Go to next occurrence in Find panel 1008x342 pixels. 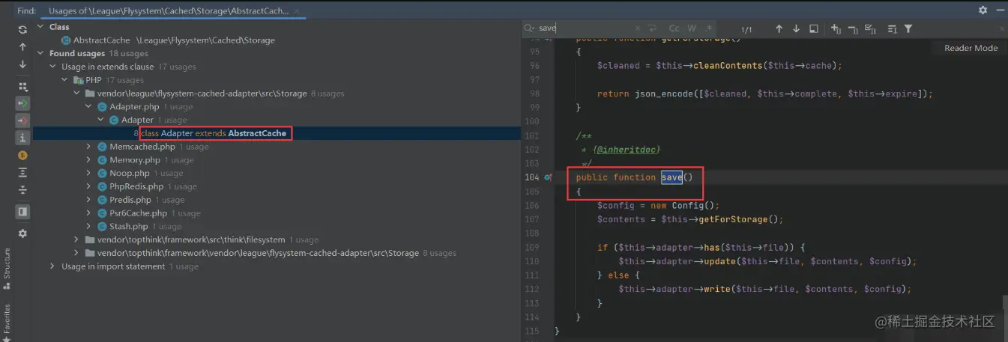coord(22,64)
